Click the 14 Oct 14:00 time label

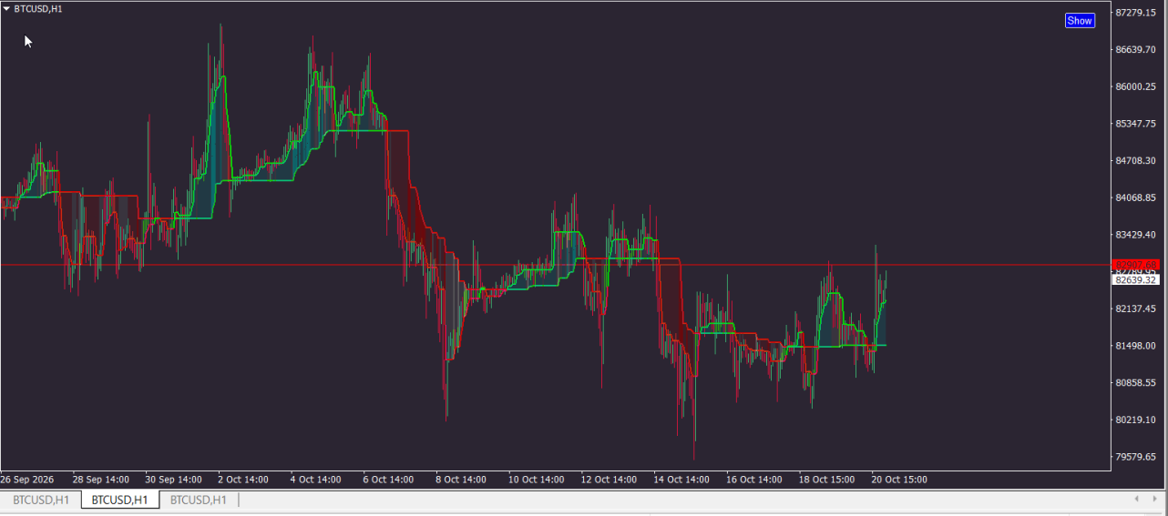coord(681,479)
